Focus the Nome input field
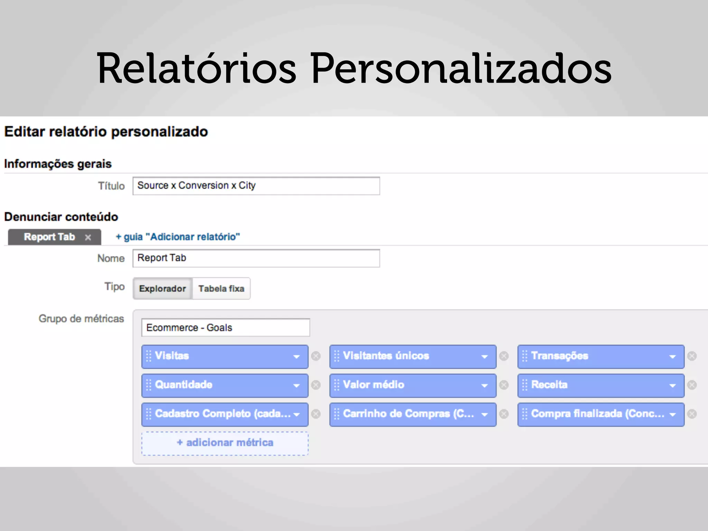Screen dimensions: 708x531 tap(256, 258)
